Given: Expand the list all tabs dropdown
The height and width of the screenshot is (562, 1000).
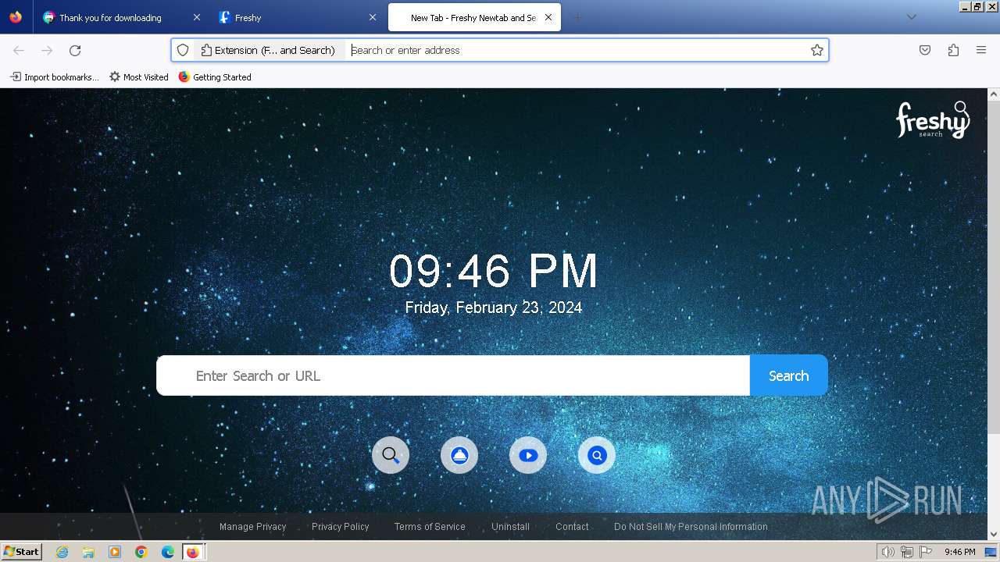Looking at the screenshot, I should pos(911,17).
